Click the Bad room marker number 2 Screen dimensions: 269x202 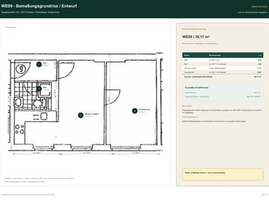[x=39, y=89]
